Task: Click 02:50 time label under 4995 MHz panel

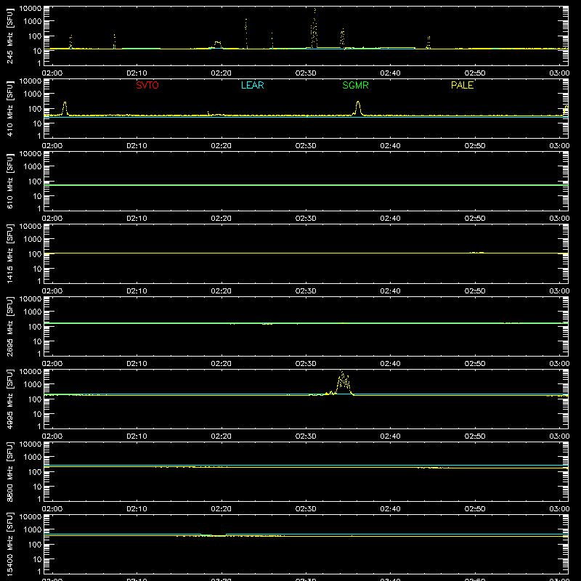Action: [x=475, y=436]
